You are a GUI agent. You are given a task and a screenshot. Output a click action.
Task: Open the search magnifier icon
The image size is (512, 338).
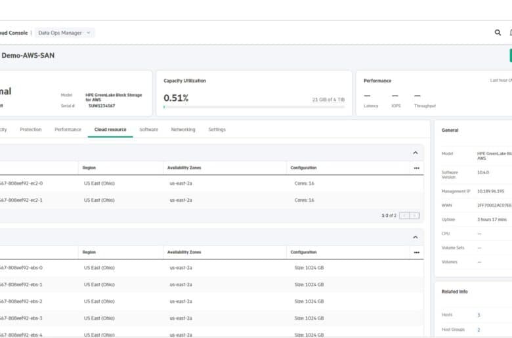[x=498, y=33]
